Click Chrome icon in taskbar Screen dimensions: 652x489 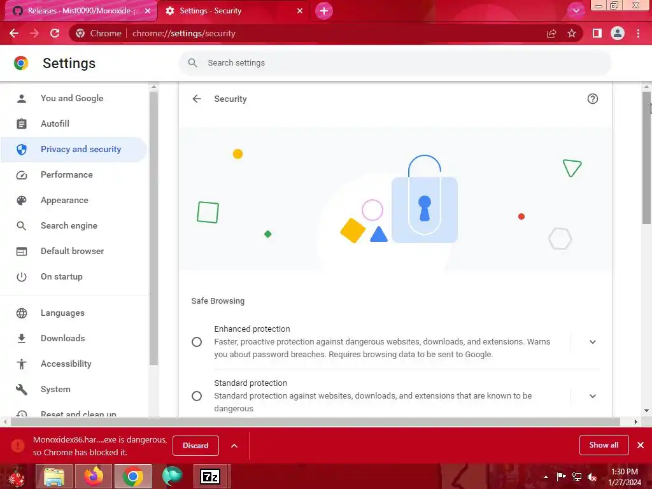133,476
